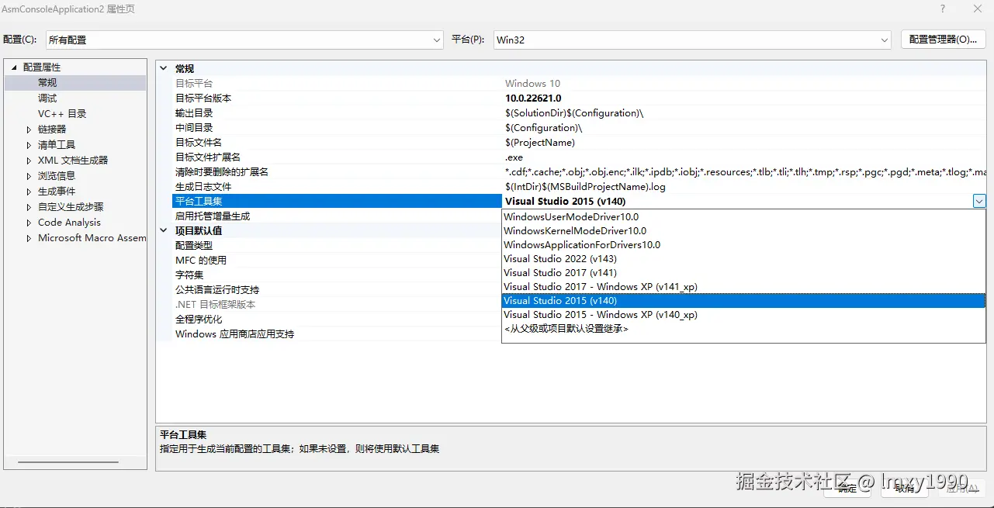This screenshot has width=994, height=508.
Task: Select 常规 in the property tree
Action: pos(47,82)
